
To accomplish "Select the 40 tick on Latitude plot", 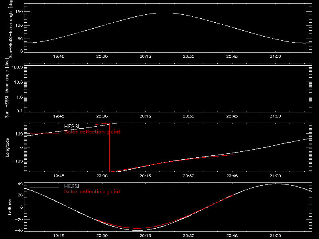I will point(20,184).
